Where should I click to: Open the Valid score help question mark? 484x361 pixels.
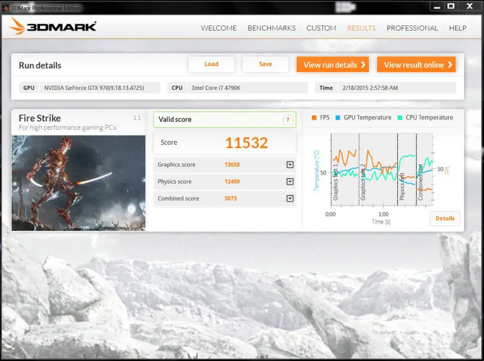pos(288,120)
